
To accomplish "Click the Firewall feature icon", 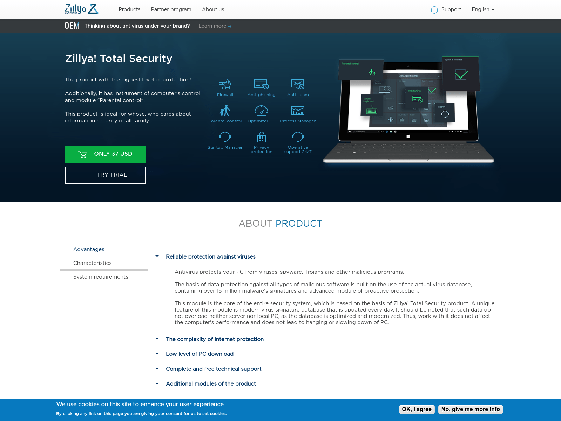I will click(225, 84).
